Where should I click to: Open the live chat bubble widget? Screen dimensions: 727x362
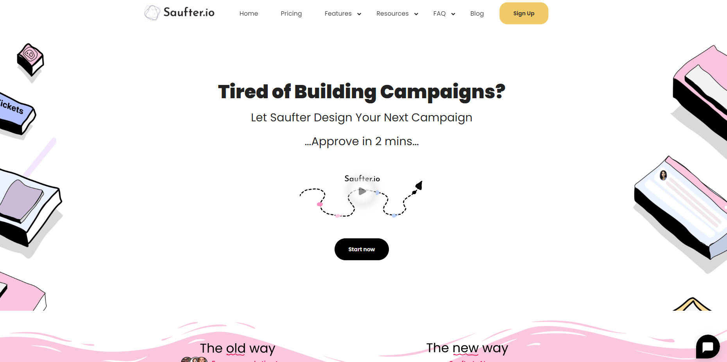[707, 347]
